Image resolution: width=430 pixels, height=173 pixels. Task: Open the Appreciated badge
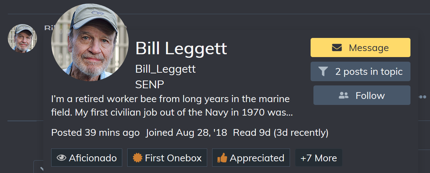[x=251, y=158]
